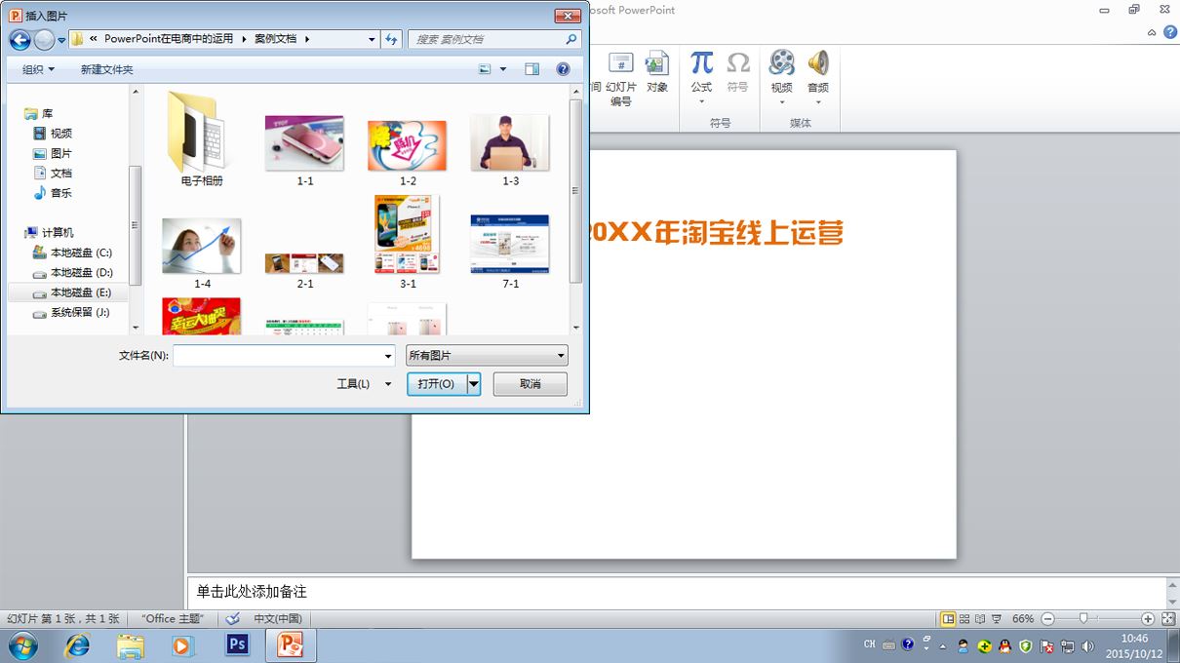This screenshot has width=1180, height=663.
Task: Click the zoom in plus button
Action: point(1148,619)
